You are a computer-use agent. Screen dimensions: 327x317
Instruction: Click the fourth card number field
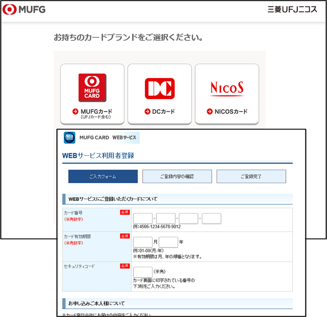click(x=211, y=218)
